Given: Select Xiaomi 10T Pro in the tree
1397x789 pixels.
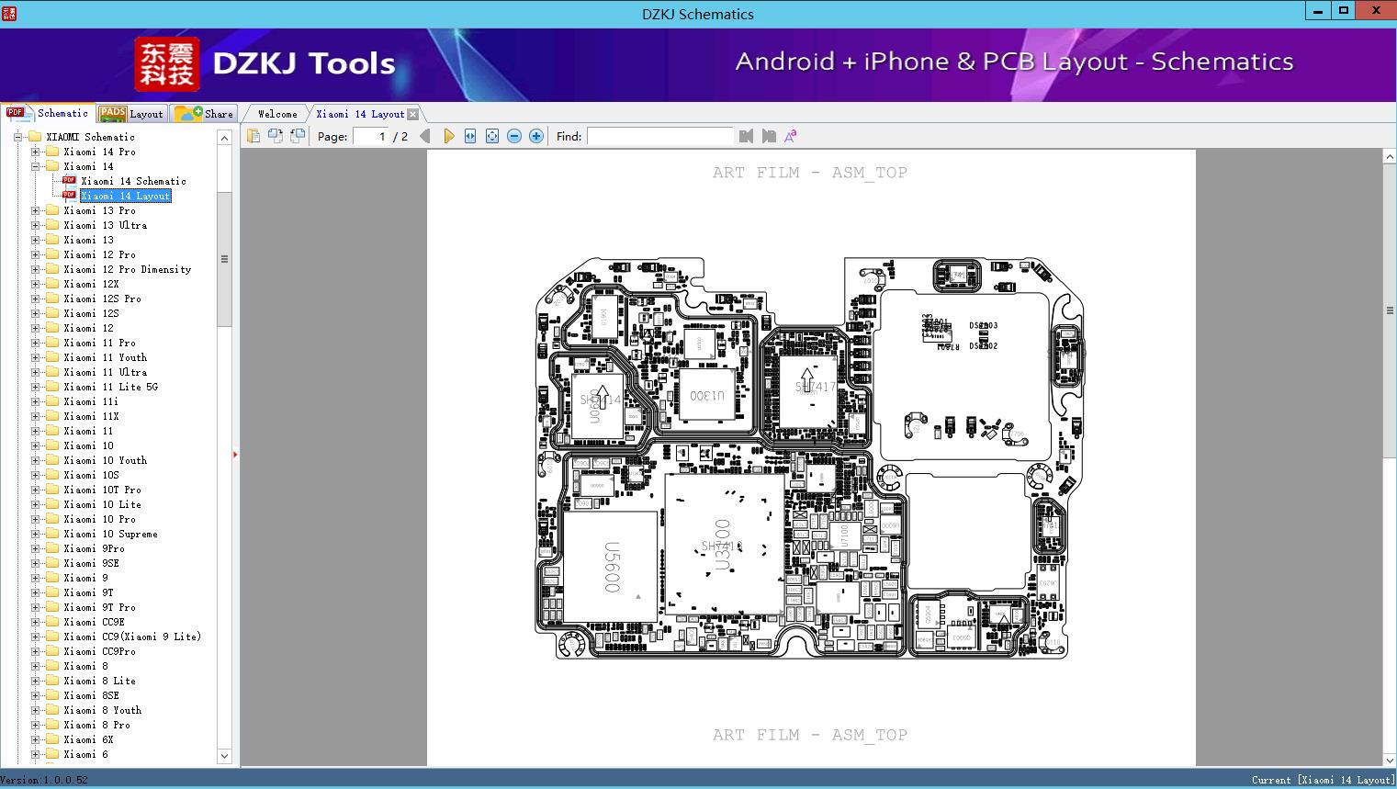Looking at the screenshot, I should [103, 490].
